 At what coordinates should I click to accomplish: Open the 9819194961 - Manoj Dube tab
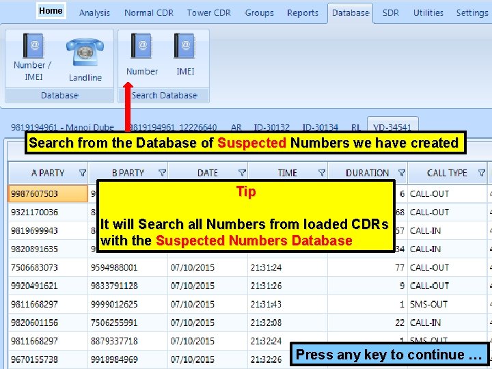click(x=62, y=127)
